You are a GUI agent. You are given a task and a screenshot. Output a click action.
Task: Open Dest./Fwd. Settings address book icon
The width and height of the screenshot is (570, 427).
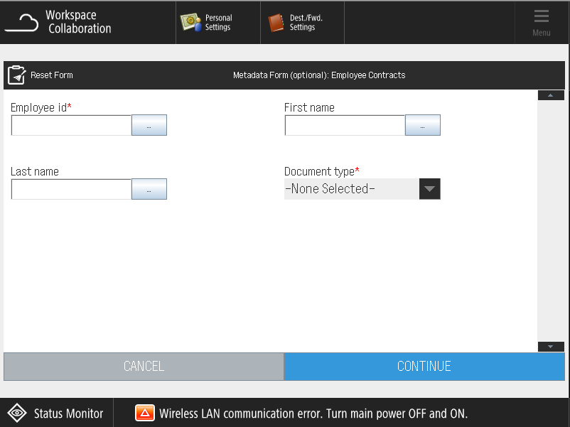pos(276,23)
